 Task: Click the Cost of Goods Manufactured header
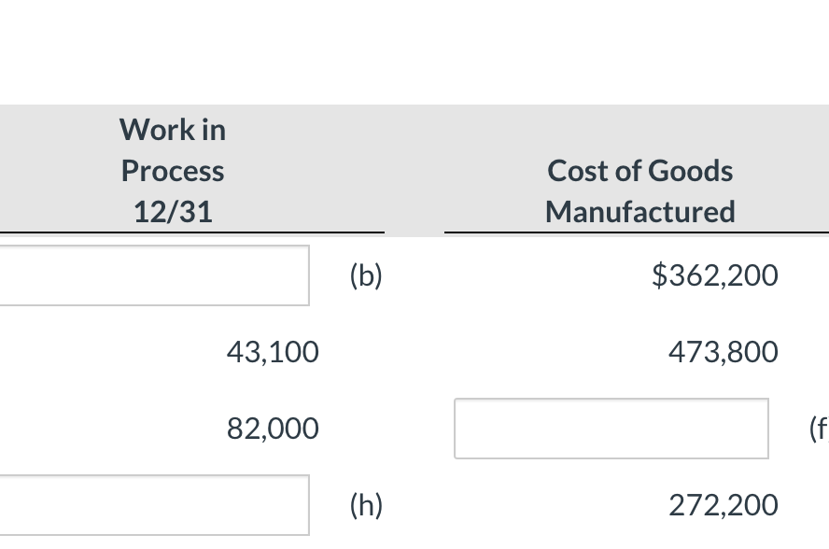639,190
